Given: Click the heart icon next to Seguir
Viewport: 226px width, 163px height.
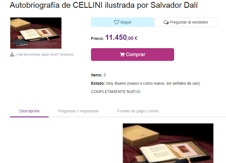Looking at the screenshot, I should point(116,22).
